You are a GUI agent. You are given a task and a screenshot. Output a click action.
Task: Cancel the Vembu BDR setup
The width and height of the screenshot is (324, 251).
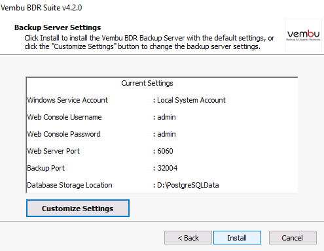tap(293, 238)
